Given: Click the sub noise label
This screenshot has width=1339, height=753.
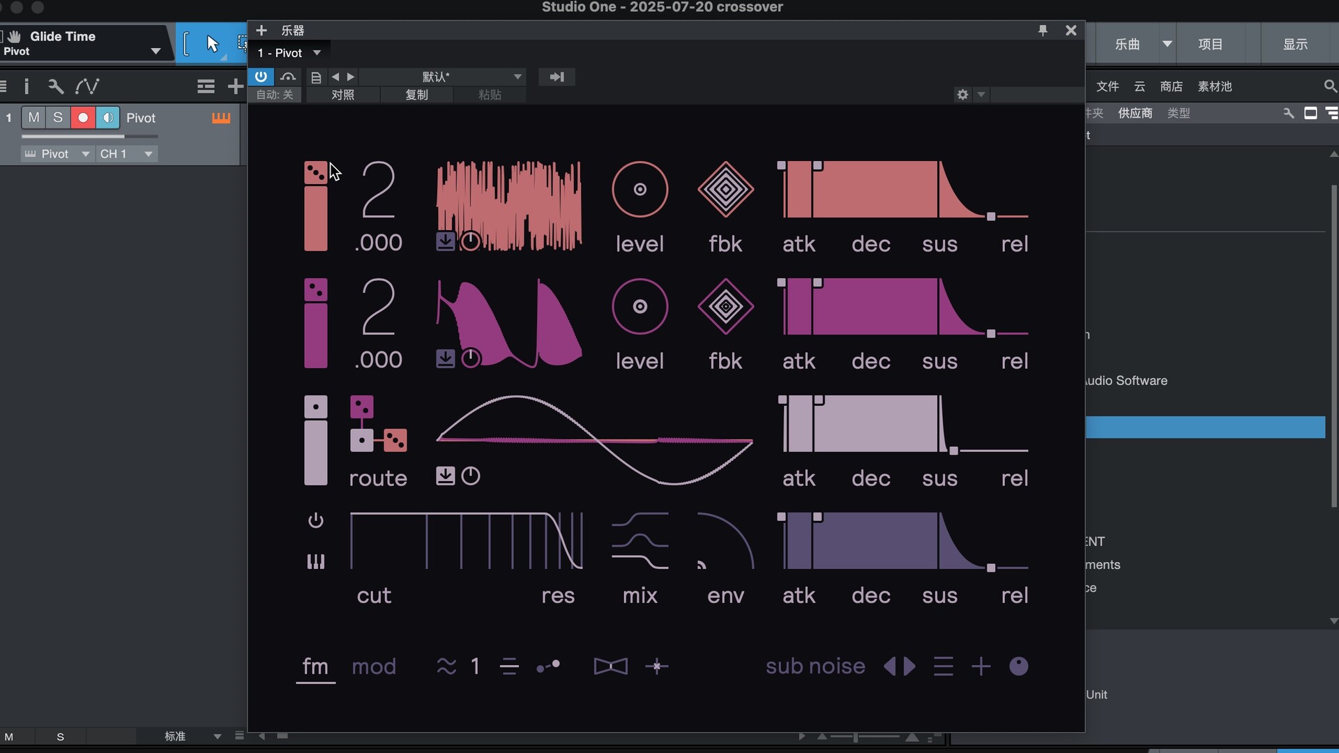Looking at the screenshot, I should coord(815,667).
